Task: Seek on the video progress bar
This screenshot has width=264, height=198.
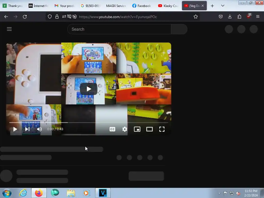Action: tap(89, 122)
